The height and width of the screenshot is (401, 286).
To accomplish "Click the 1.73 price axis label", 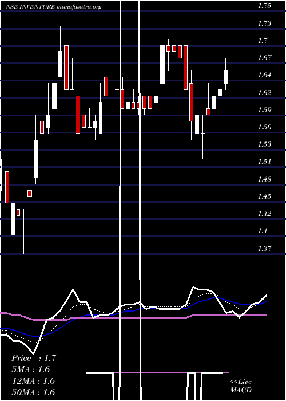I will [264, 23].
